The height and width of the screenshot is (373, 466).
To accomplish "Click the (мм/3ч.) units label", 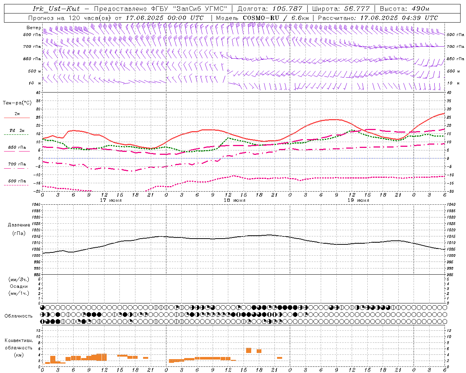I will pos(19,279).
